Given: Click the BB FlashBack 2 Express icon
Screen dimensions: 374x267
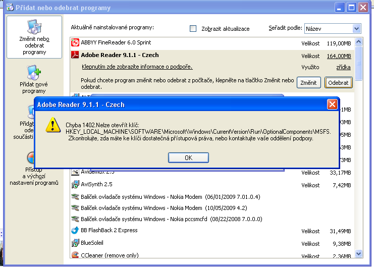Looking at the screenshot, I should [x=75, y=230].
